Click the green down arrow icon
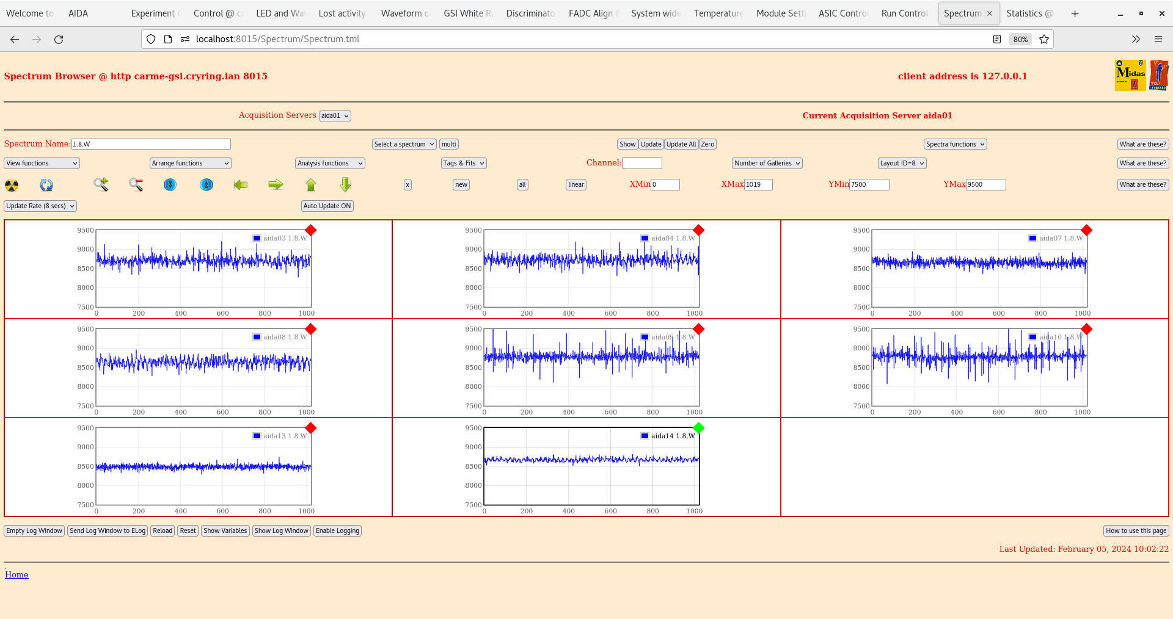Image resolution: width=1173 pixels, height=619 pixels. tap(346, 184)
